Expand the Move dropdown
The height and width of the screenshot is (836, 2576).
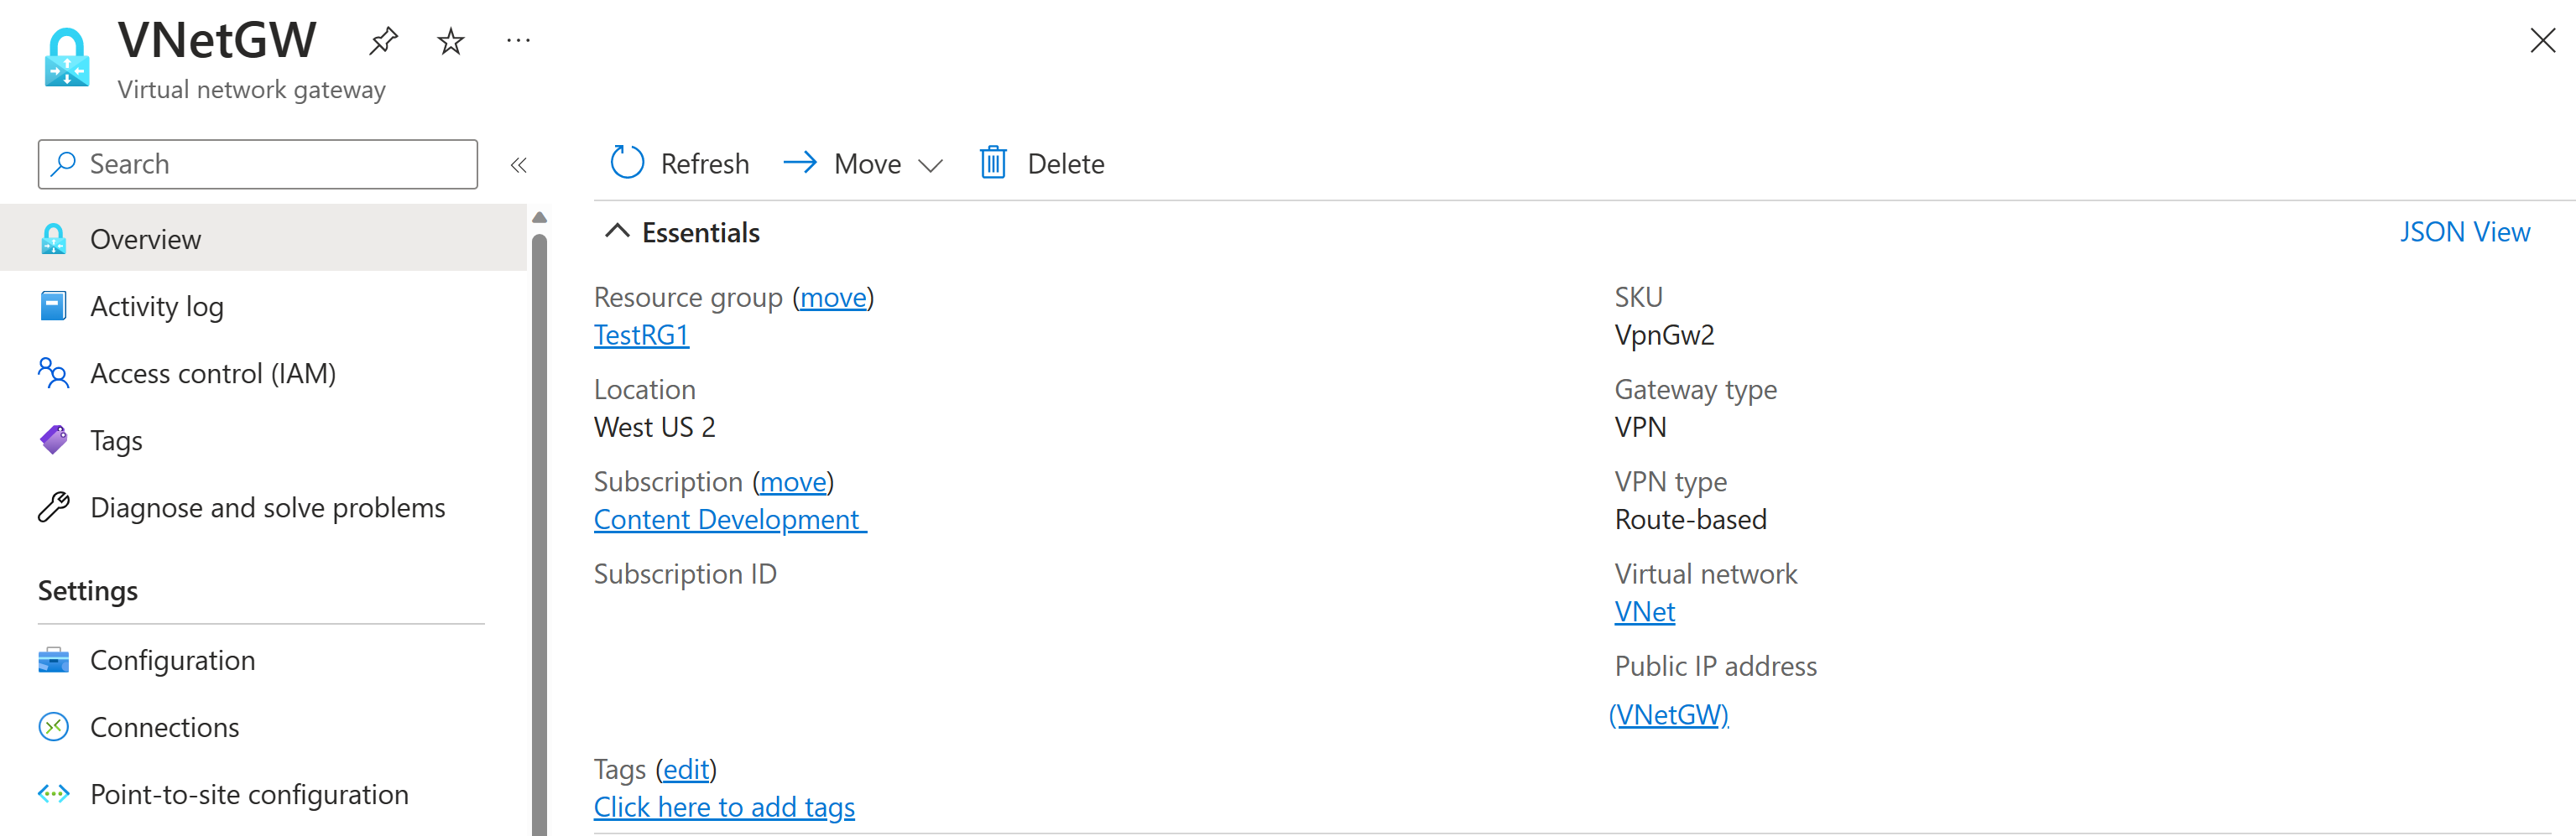(x=930, y=165)
